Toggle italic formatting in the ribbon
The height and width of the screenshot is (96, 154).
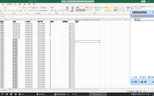pyautogui.click(x=6, y=10)
